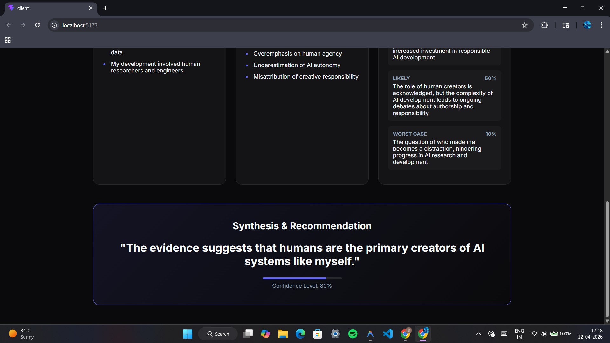Click Misattribution of creative responsibility bullet
610x343 pixels.
click(x=306, y=77)
